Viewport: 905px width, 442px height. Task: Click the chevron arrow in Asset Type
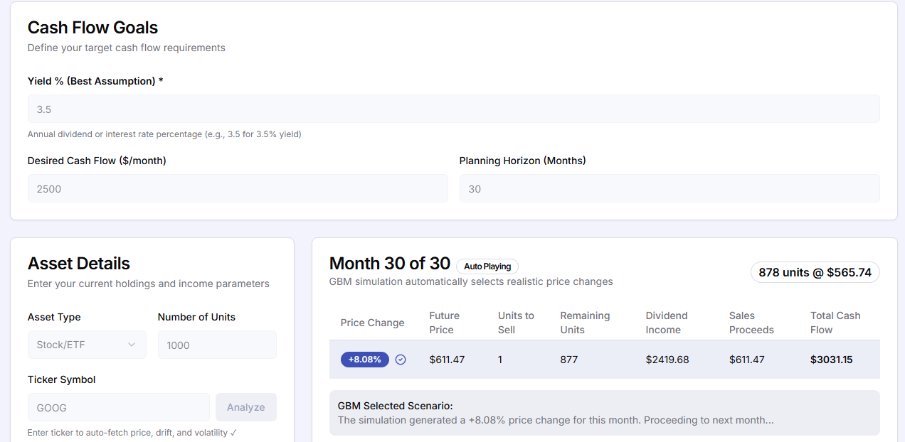pos(132,345)
